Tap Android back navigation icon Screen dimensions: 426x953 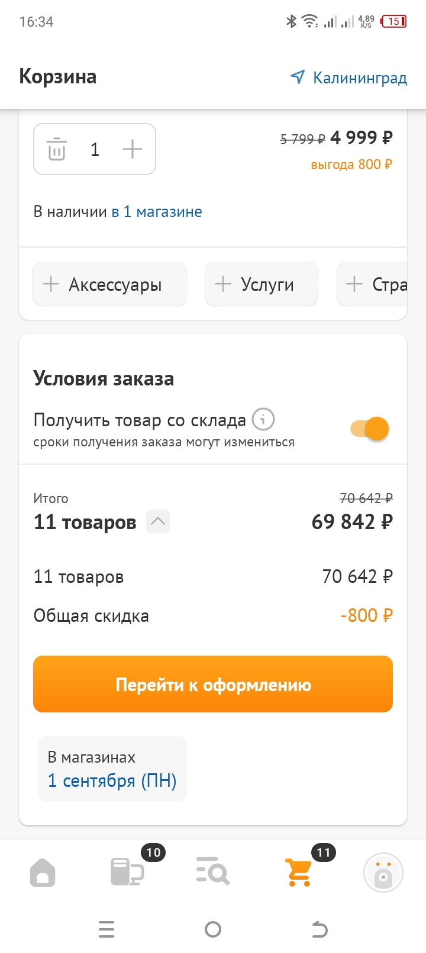(319, 929)
